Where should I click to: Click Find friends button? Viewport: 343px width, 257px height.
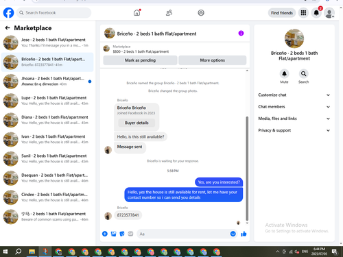pos(282,13)
